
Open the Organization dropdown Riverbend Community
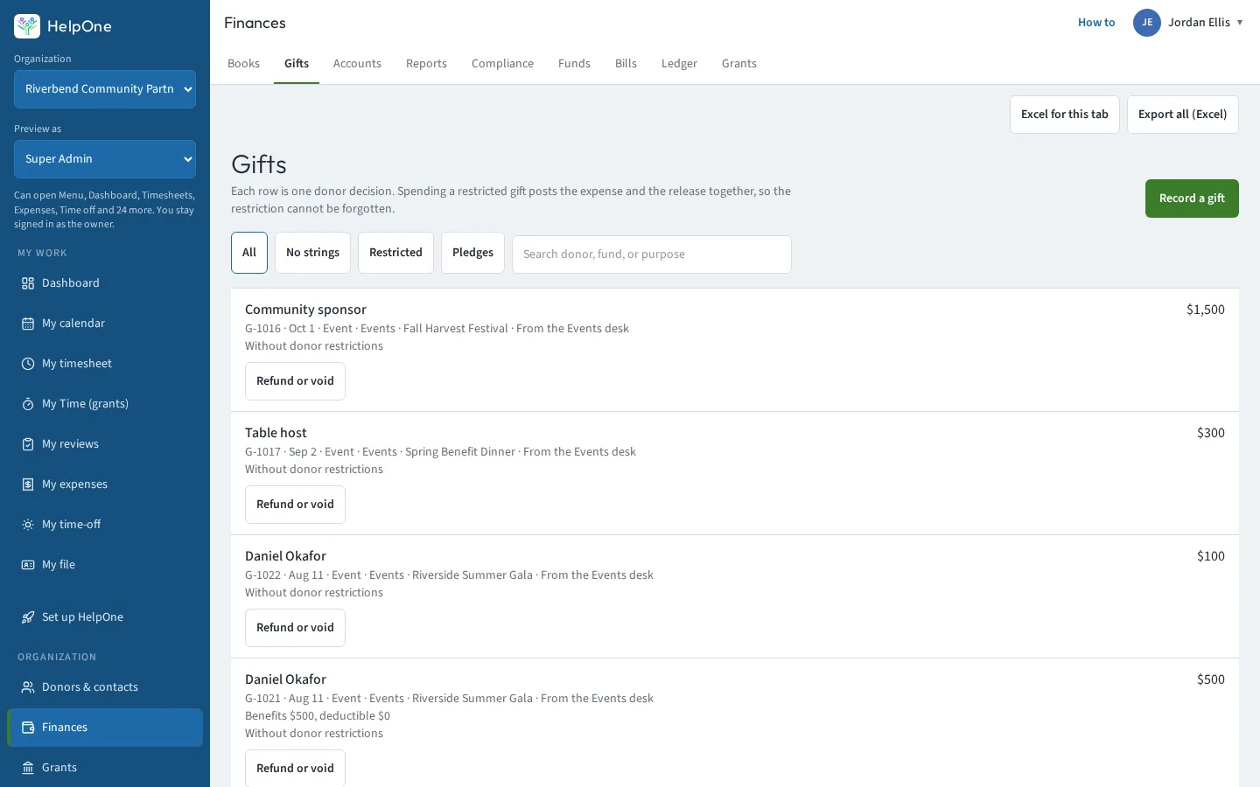105,89
